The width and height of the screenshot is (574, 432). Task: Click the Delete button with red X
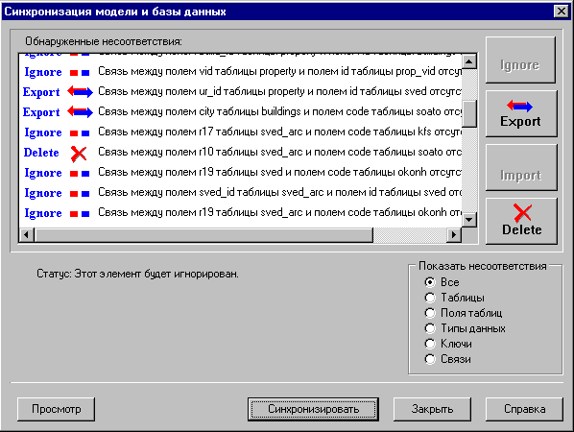tap(521, 221)
